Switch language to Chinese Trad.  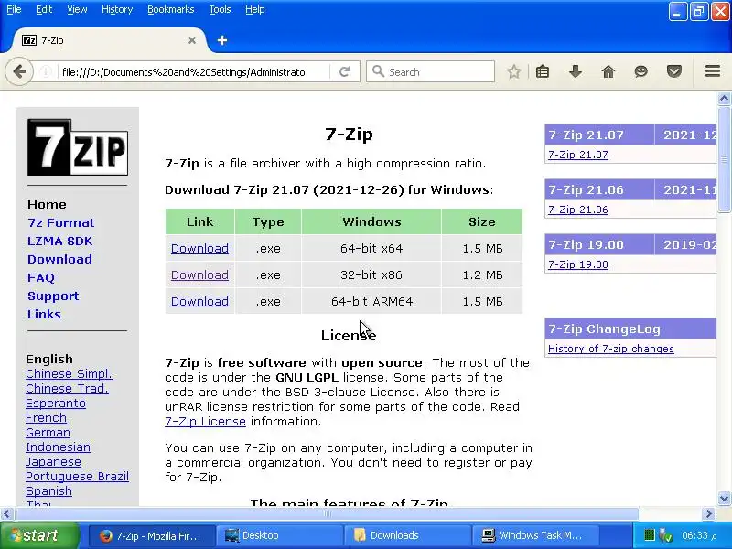67,388
